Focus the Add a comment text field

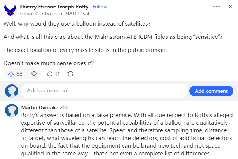point(104,91)
